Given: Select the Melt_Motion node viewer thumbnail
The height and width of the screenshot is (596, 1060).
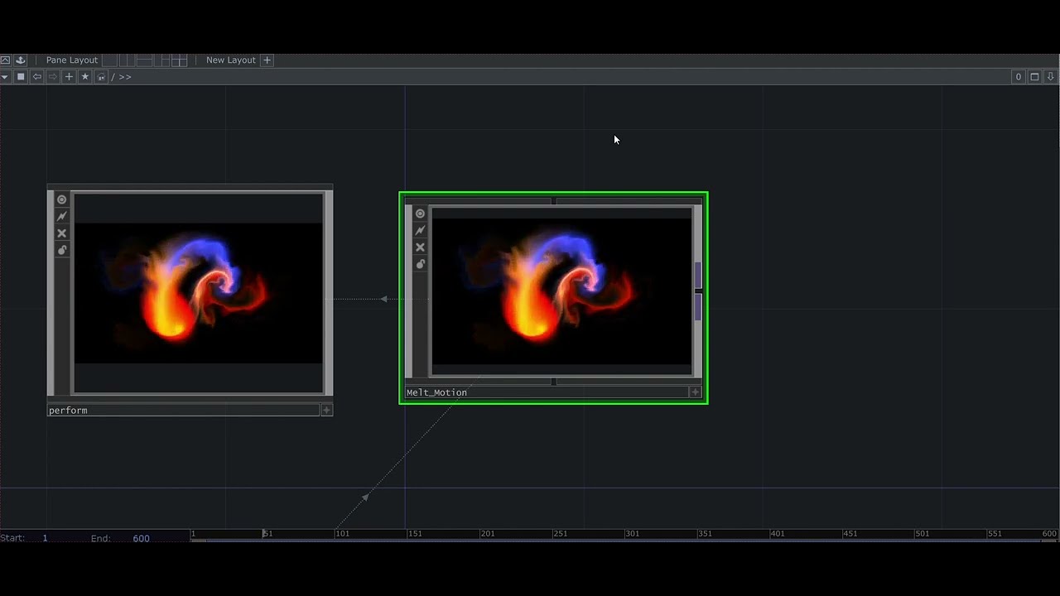Looking at the screenshot, I should pos(561,291).
